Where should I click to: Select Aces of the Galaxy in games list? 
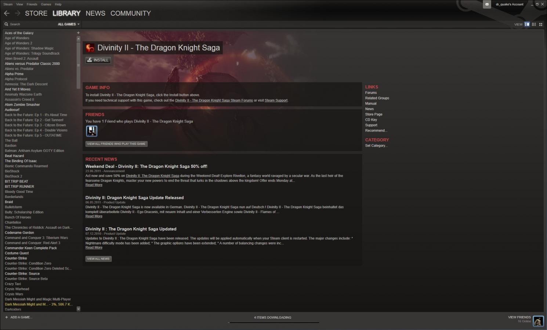pos(19,33)
